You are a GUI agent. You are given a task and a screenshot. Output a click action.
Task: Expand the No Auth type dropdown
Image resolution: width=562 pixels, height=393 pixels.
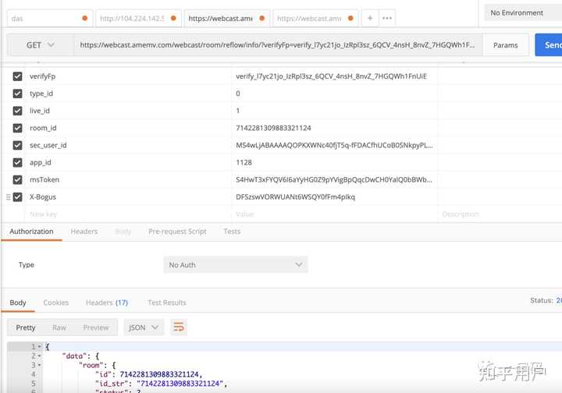(236, 265)
